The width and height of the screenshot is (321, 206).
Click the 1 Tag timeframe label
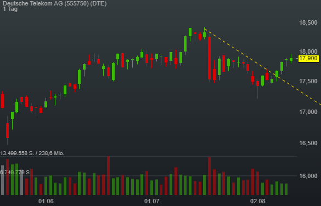pyautogui.click(x=10, y=9)
